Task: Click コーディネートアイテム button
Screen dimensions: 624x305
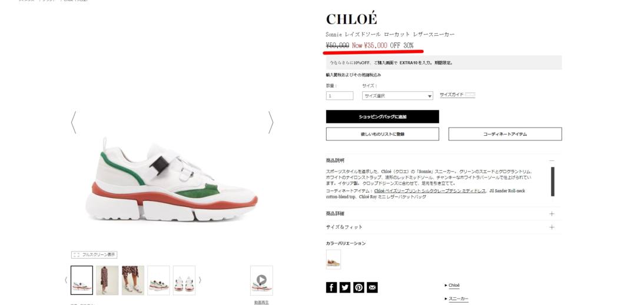Action: click(505, 134)
